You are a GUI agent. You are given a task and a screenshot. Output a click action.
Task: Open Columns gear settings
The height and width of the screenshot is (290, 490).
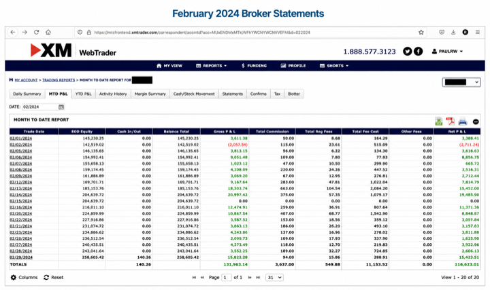[x=24, y=277]
